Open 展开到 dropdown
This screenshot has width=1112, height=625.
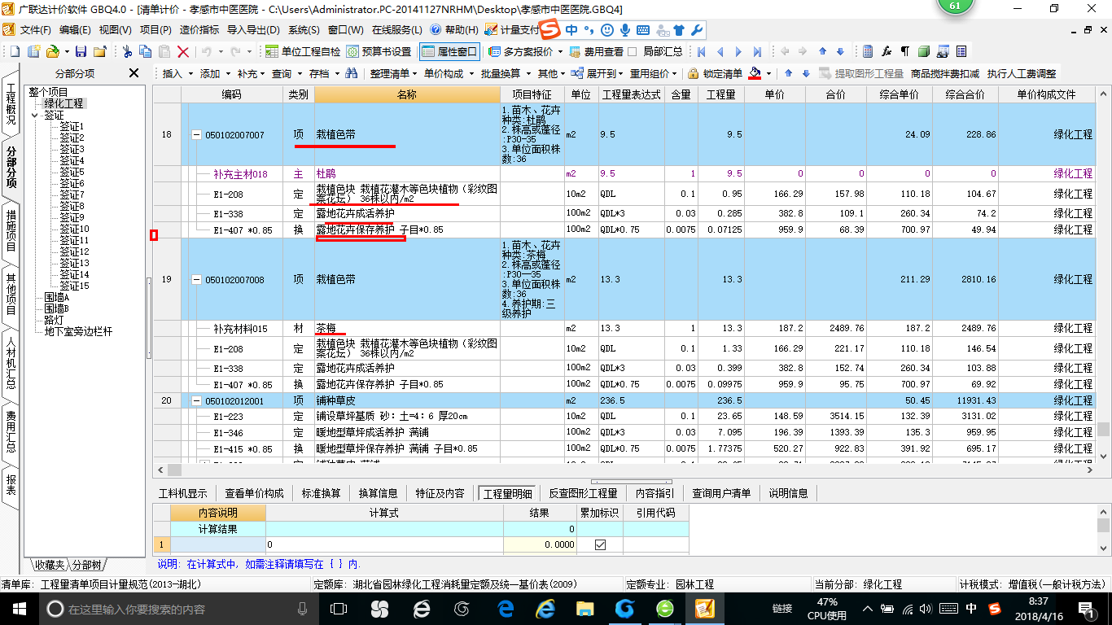598,73
